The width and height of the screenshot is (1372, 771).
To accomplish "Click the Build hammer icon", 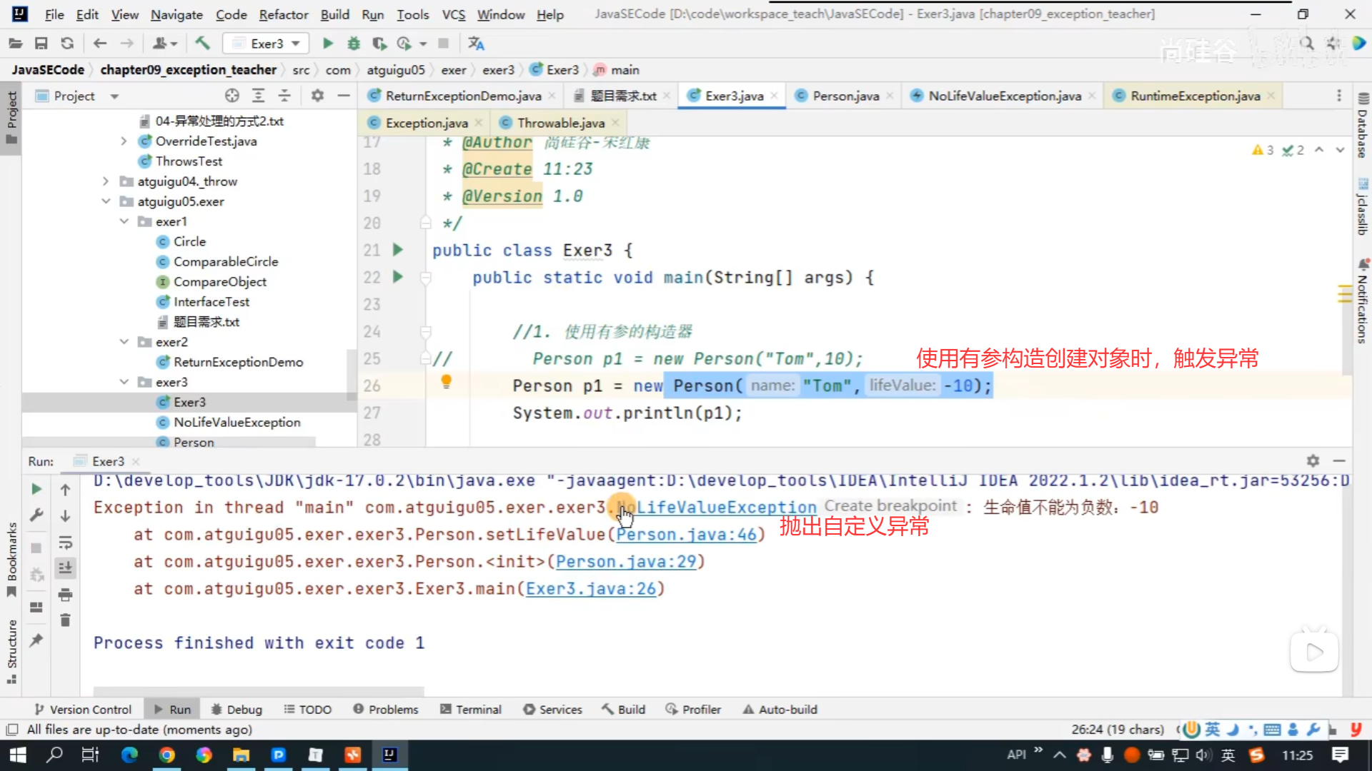I will [202, 44].
